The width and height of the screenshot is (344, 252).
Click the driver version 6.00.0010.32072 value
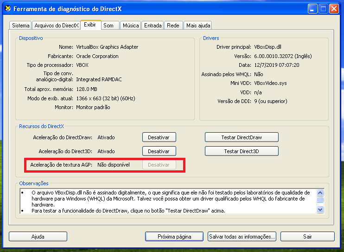point(283,56)
